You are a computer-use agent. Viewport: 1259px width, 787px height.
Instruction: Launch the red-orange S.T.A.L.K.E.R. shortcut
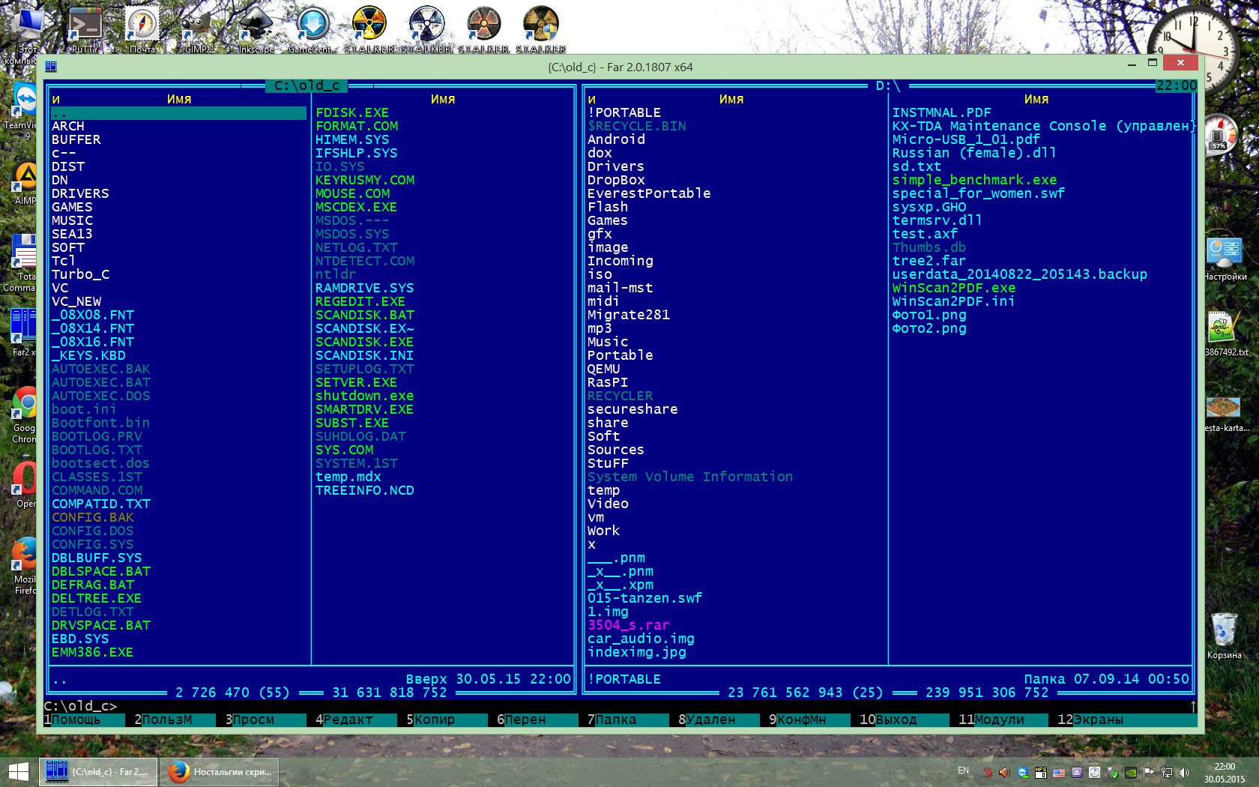483,30
